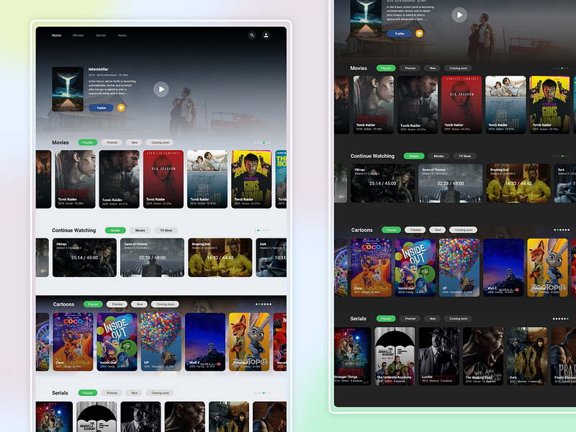Select Serials filter in Continue Watching, dark theme
Viewport: 576px width, 432px height.
(414, 156)
